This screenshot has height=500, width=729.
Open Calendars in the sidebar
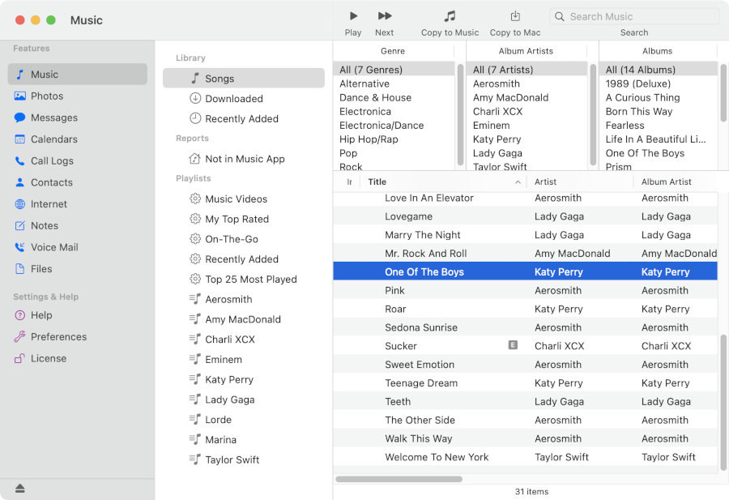click(x=78, y=139)
